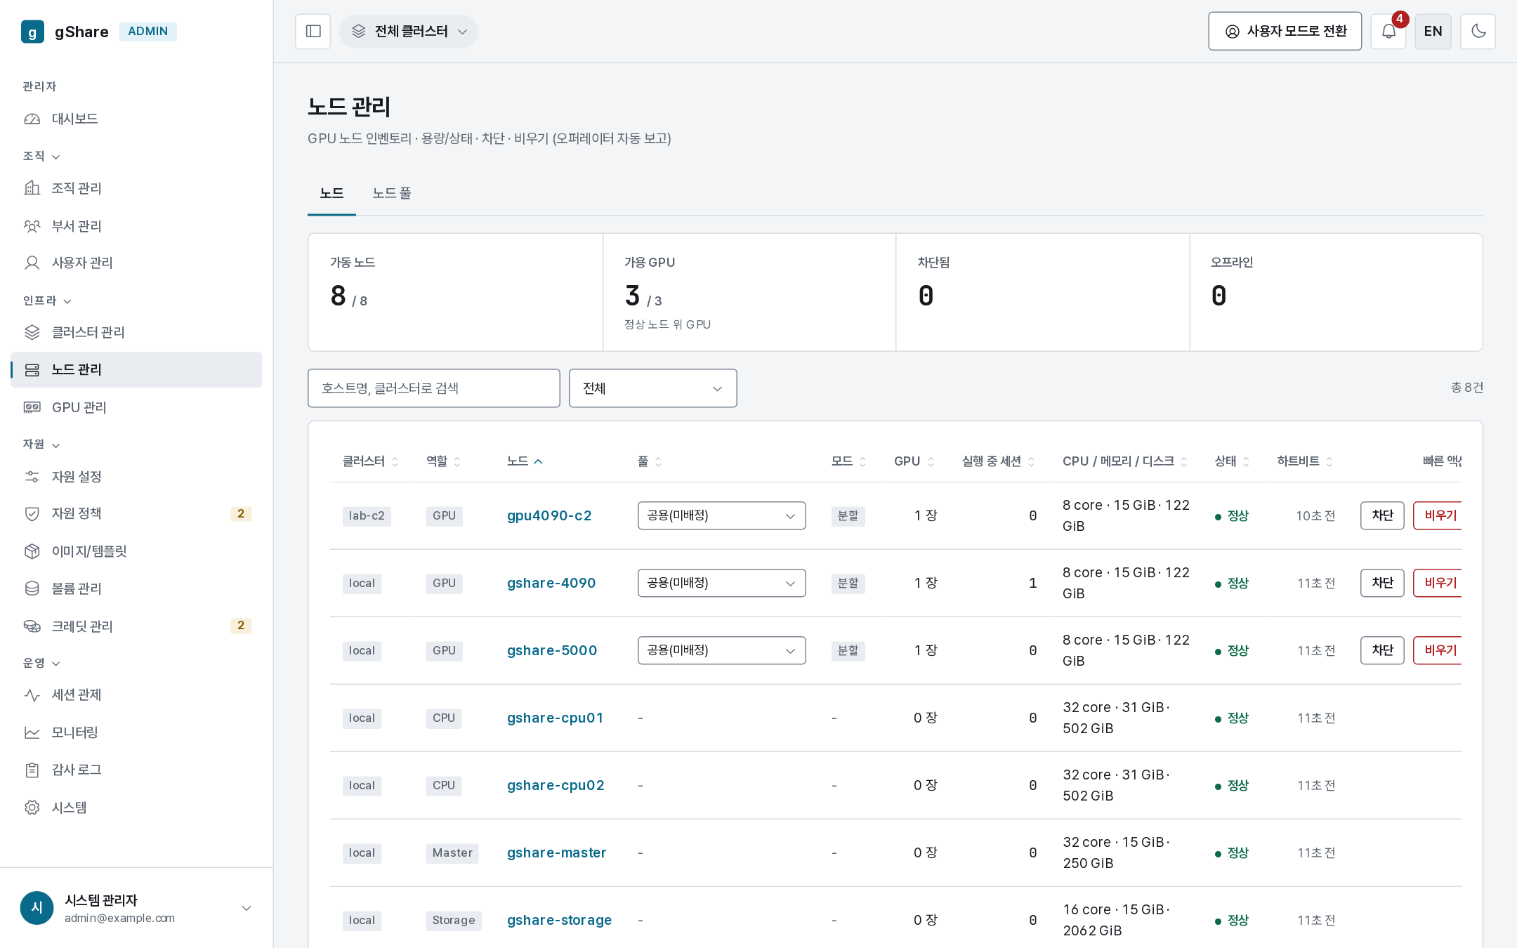
Task: Open 자원 정책 page
Action: pos(136,513)
